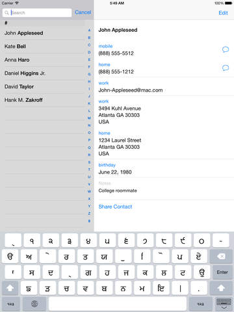Tap the Gurmukhi digit ੬ key
Viewport: 234px width, 312px height.
(126, 240)
